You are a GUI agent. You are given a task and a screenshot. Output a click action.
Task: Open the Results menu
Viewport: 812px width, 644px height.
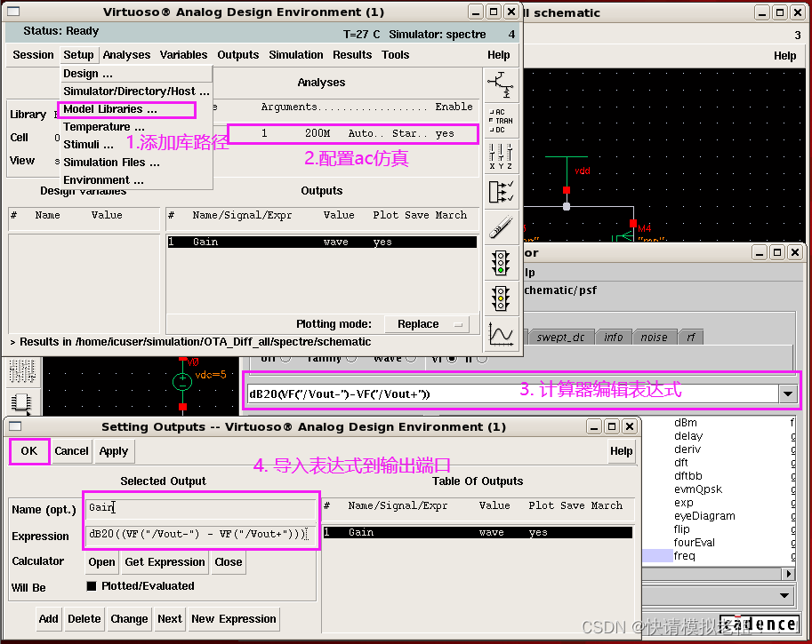point(352,55)
